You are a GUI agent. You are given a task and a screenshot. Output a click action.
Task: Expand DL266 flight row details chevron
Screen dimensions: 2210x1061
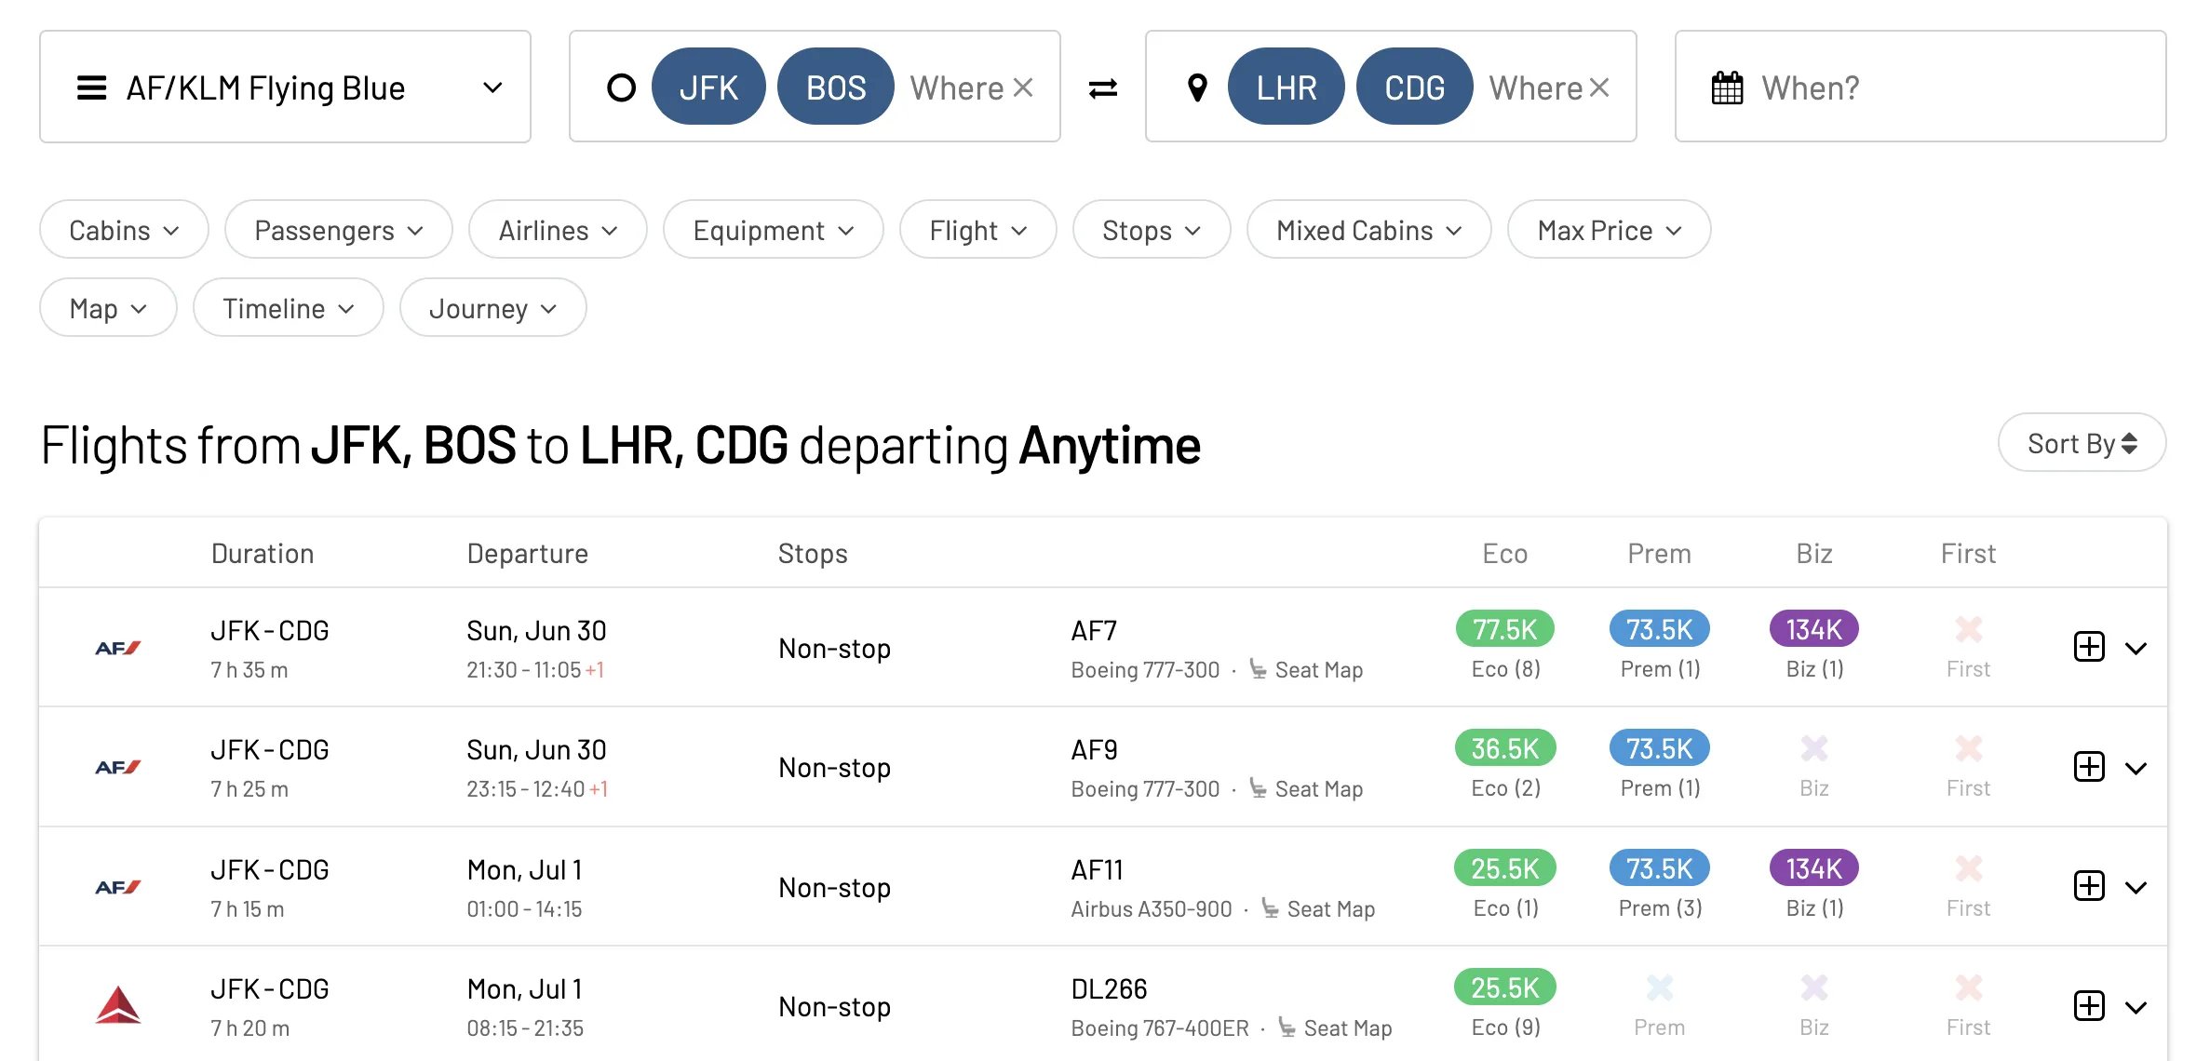[x=2136, y=1008]
